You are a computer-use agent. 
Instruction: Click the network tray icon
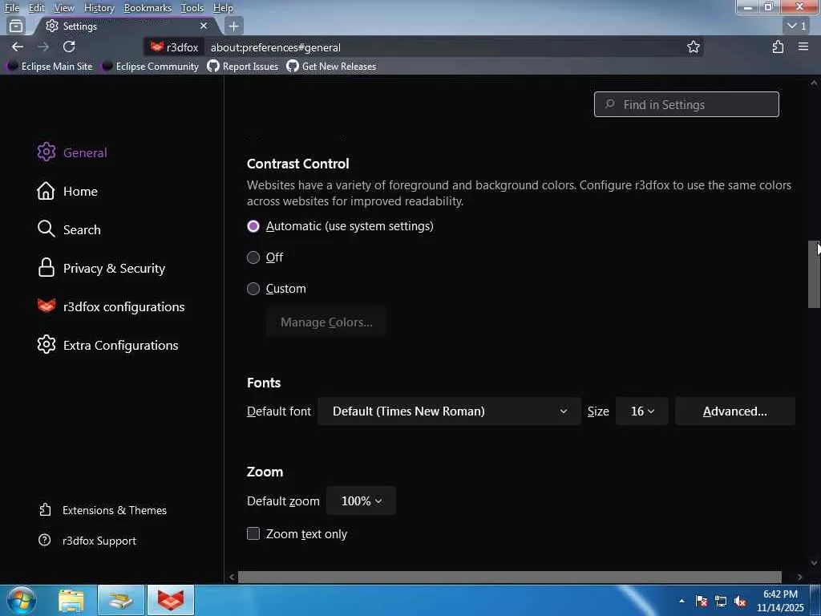pyautogui.click(x=721, y=602)
